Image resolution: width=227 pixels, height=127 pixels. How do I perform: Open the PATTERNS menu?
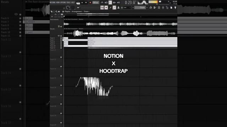tap(52, 2)
